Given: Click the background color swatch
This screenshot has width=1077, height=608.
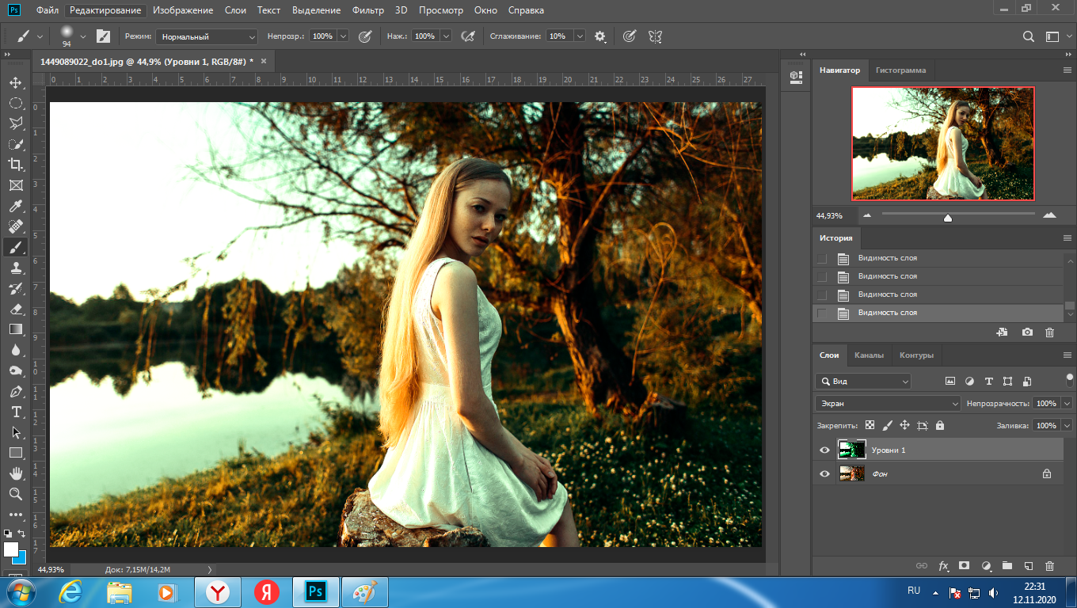Looking at the screenshot, I should click(21, 557).
